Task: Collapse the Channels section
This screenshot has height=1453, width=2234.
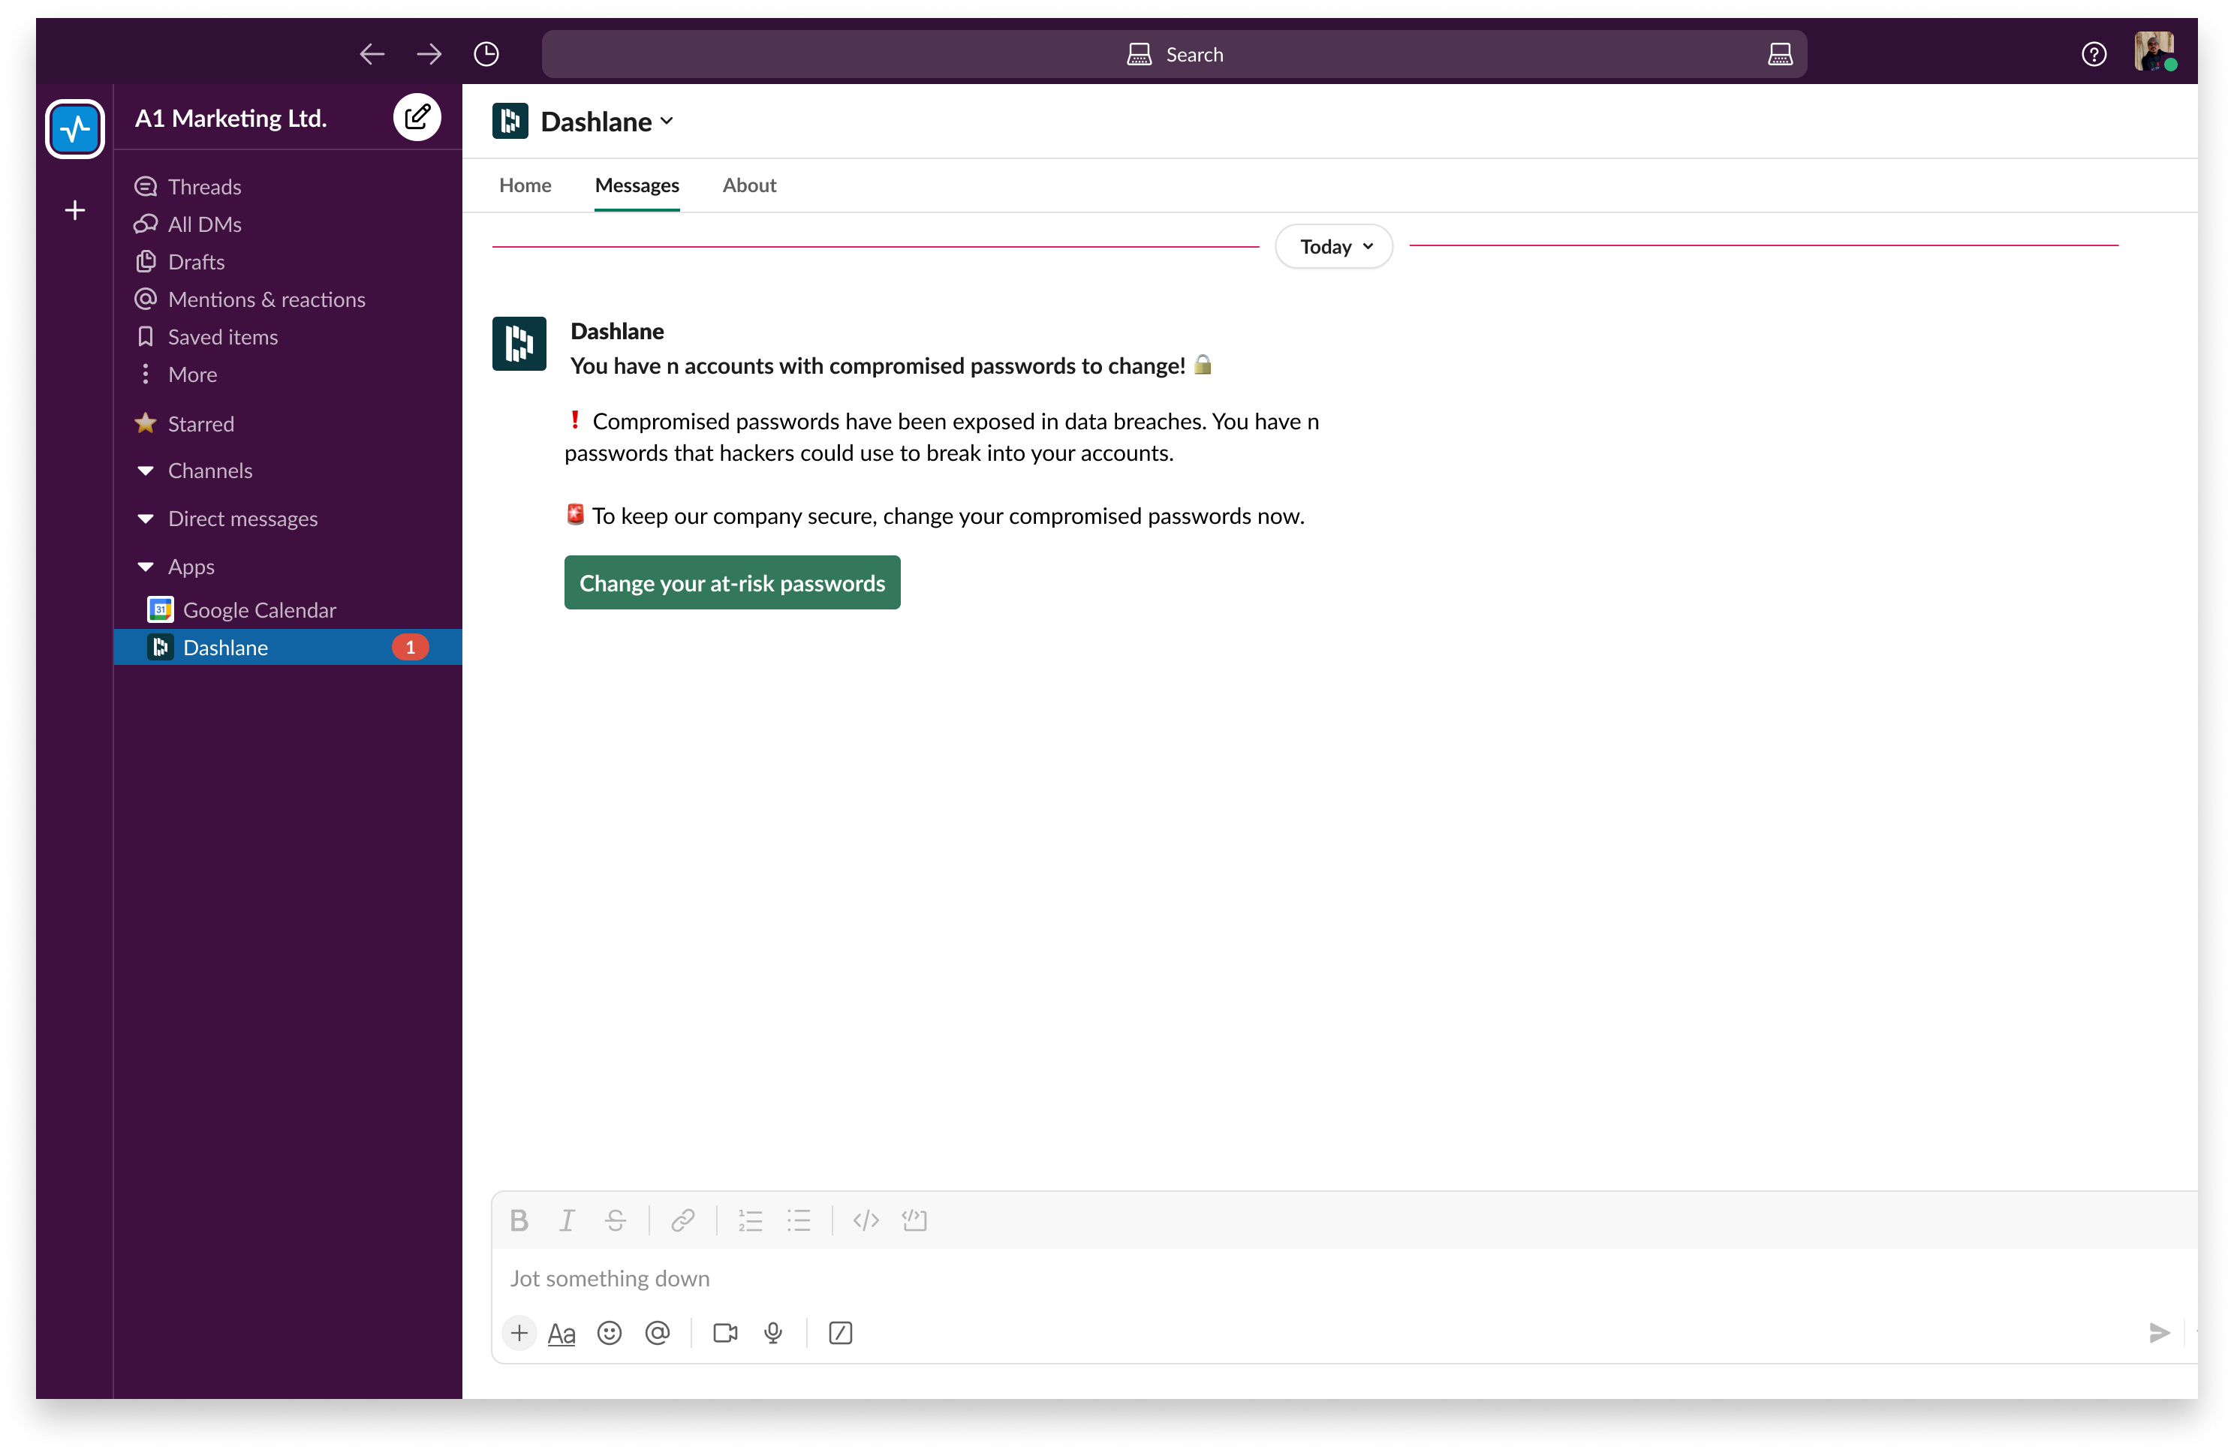Action: [146, 471]
